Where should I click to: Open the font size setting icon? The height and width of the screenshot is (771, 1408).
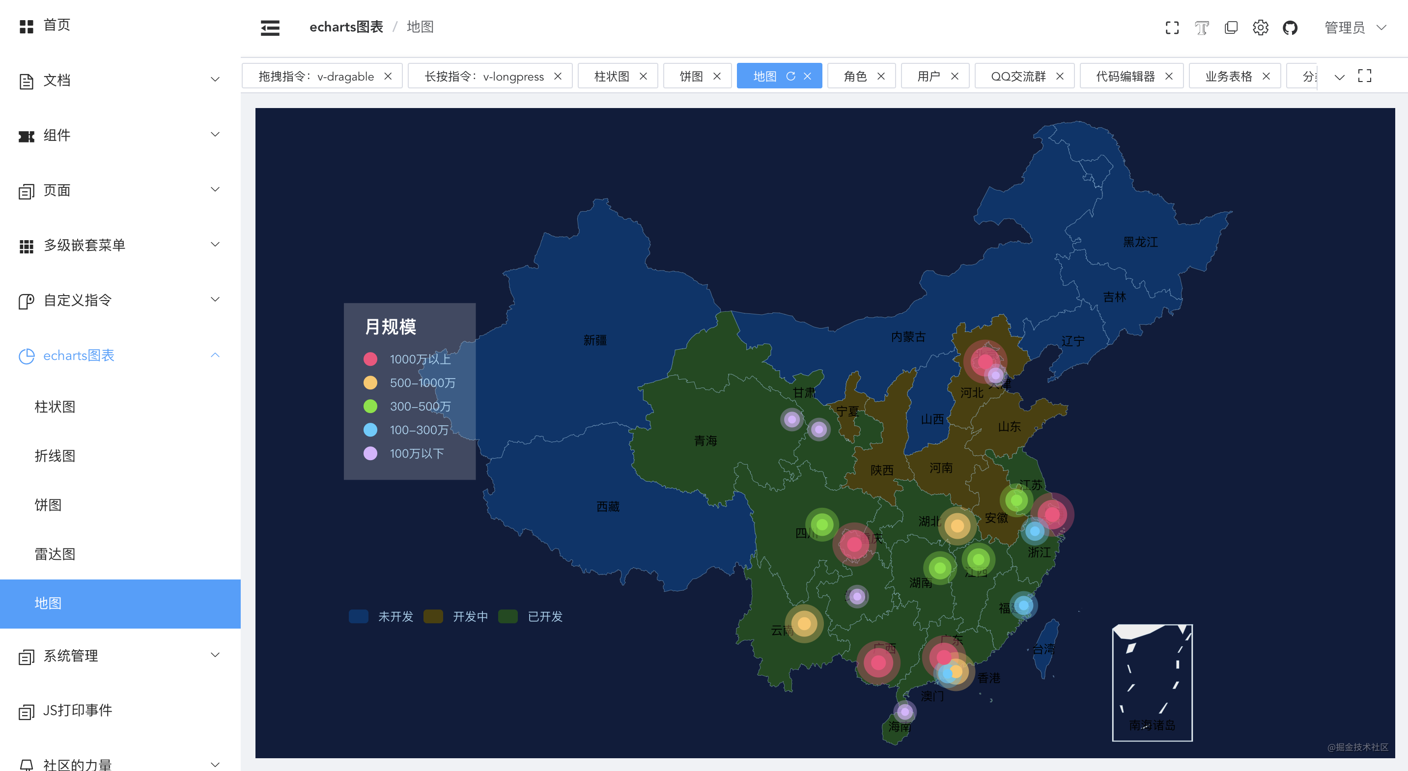pyautogui.click(x=1201, y=28)
